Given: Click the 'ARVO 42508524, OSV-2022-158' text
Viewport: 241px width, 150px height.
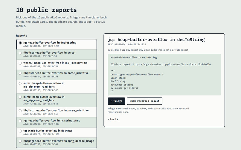Looking at the screenshot, I should [x=41, y=76].
